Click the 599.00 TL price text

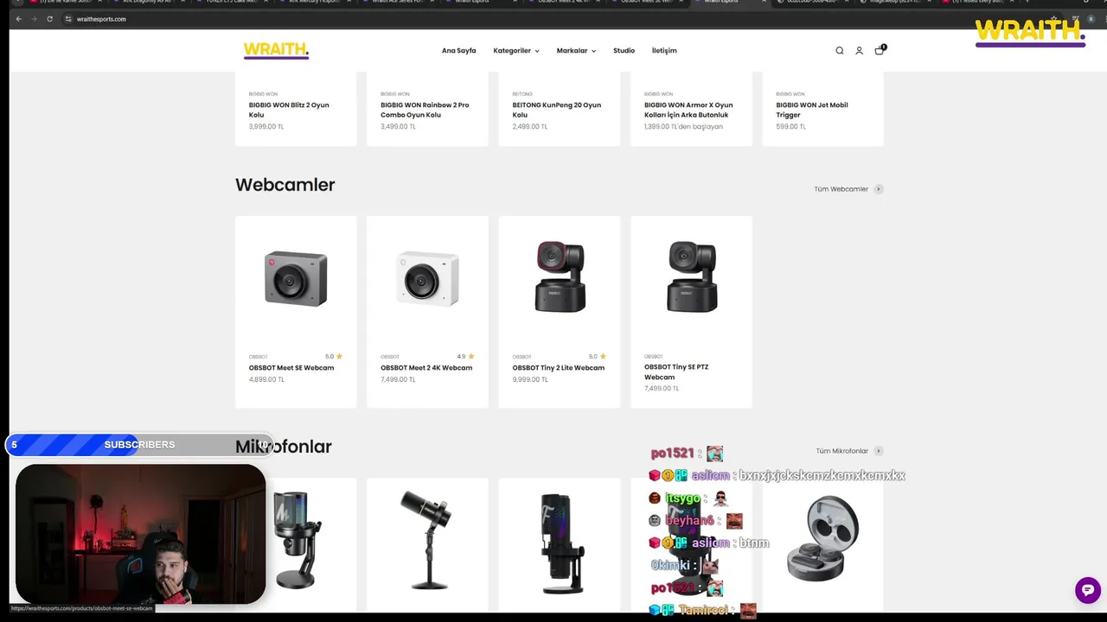[790, 127]
